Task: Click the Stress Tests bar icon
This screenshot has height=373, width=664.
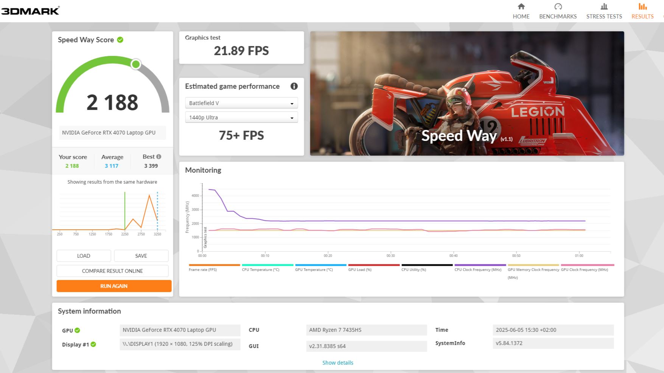Action: [604, 6]
